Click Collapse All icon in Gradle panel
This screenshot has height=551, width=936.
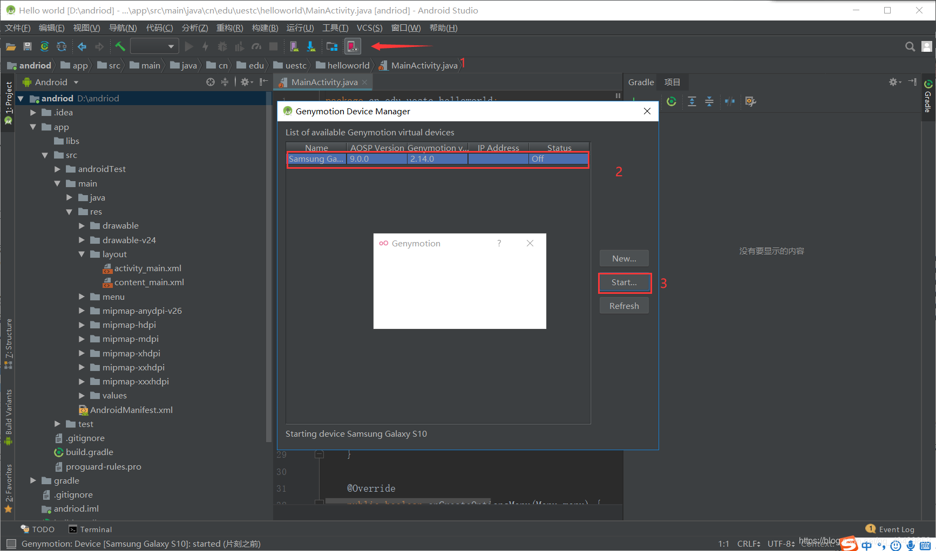709,101
